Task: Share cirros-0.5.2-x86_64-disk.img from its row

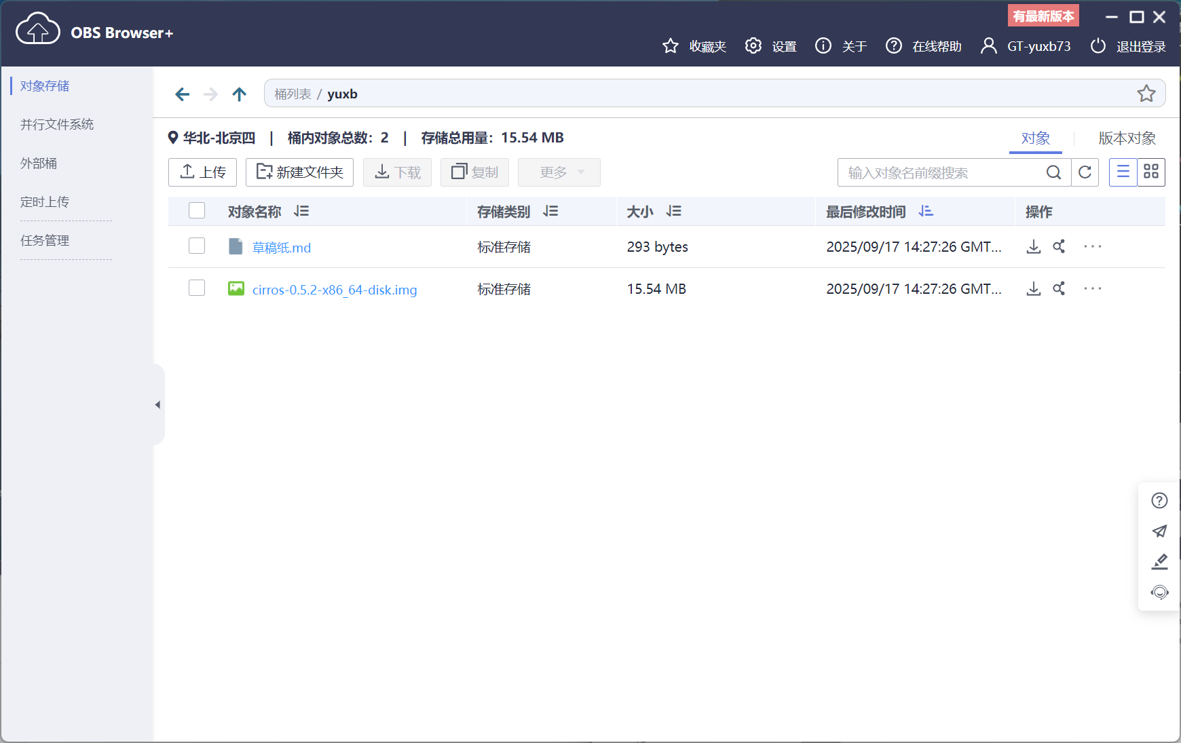Action: pyautogui.click(x=1059, y=288)
